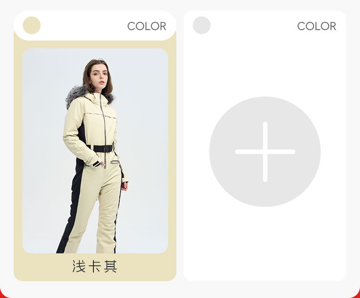Click the COLOR label on the khaki card
Screen dimensions: 360x298
[x=147, y=26]
